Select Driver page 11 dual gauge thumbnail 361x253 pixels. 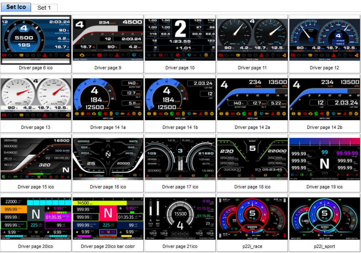(x=252, y=39)
